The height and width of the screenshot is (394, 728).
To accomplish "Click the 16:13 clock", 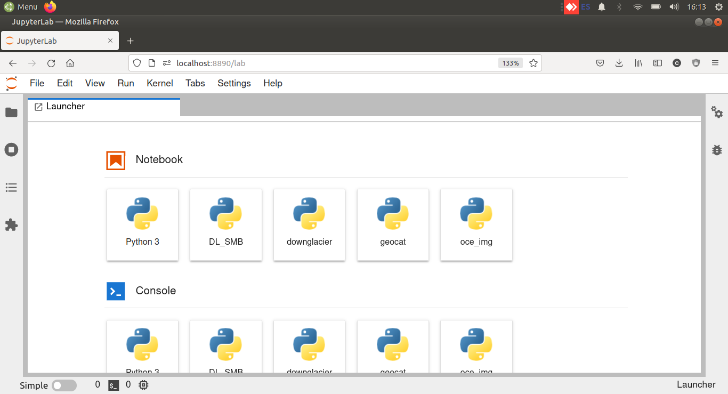I will (697, 7).
